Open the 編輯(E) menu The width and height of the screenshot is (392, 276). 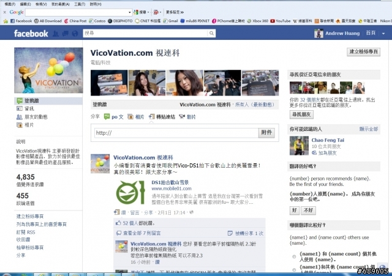tap(25, 4)
